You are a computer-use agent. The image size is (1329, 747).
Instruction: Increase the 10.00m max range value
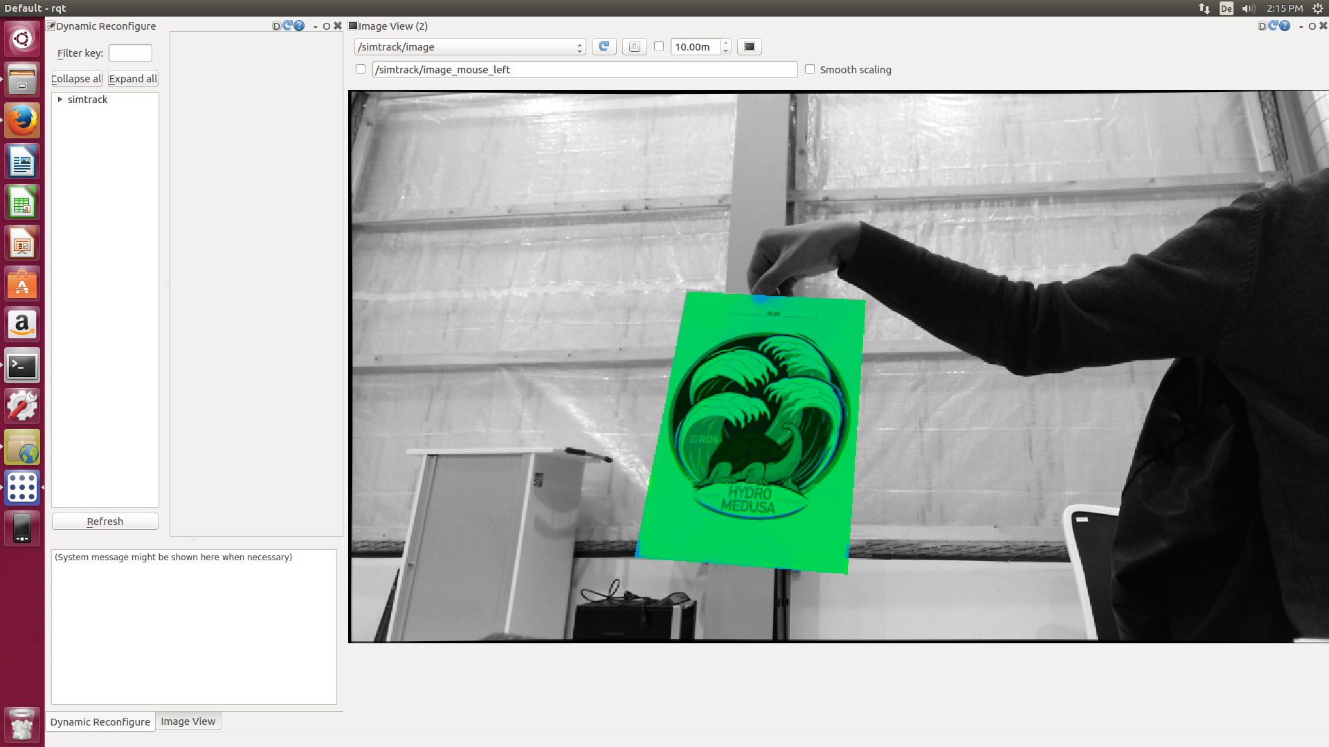(725, 43)
